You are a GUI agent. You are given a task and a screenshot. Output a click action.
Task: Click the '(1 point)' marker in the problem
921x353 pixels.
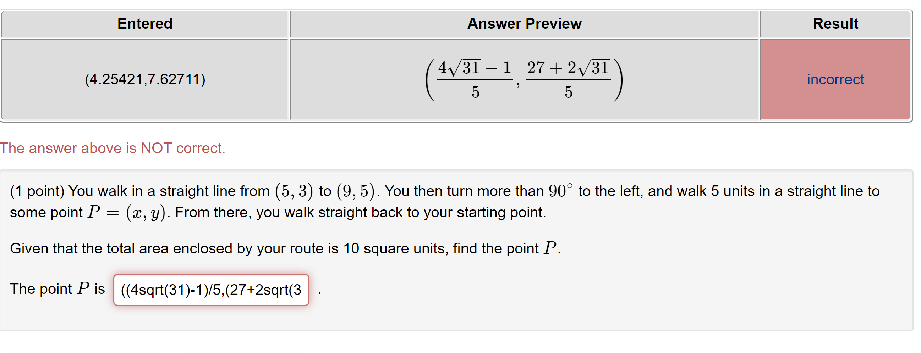[38, 191]
